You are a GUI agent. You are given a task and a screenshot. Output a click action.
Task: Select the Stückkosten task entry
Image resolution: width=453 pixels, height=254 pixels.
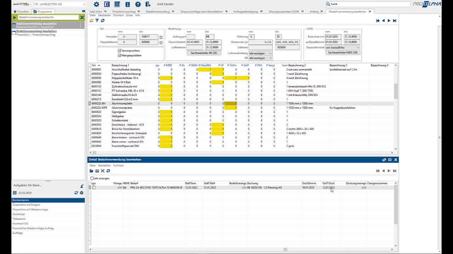[19, 214]
